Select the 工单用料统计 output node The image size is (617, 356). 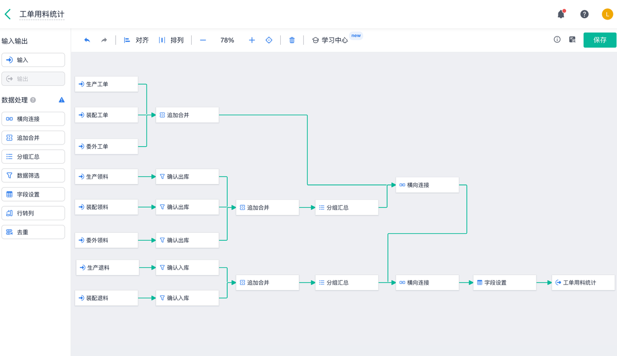(x=583, y=282)
